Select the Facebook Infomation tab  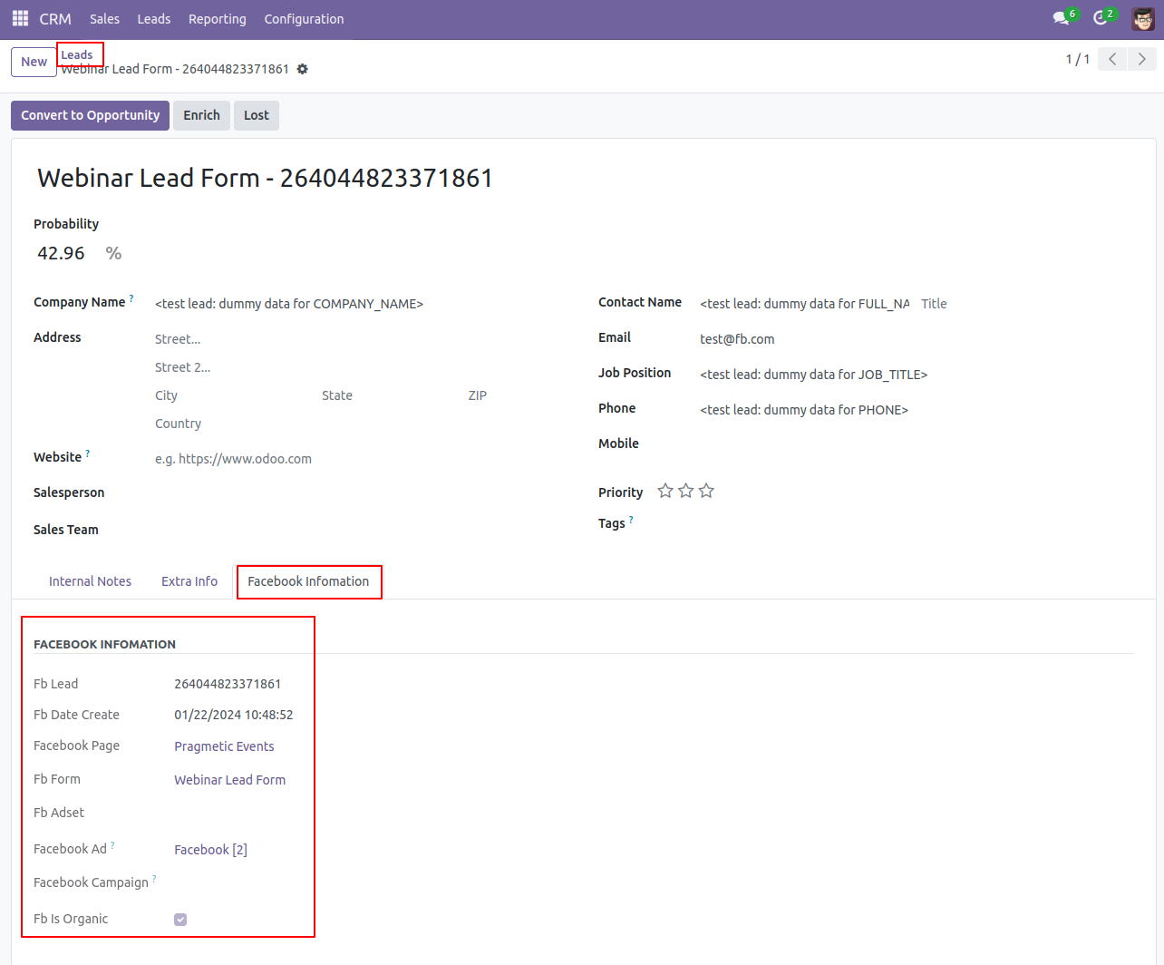click(308, 581)
